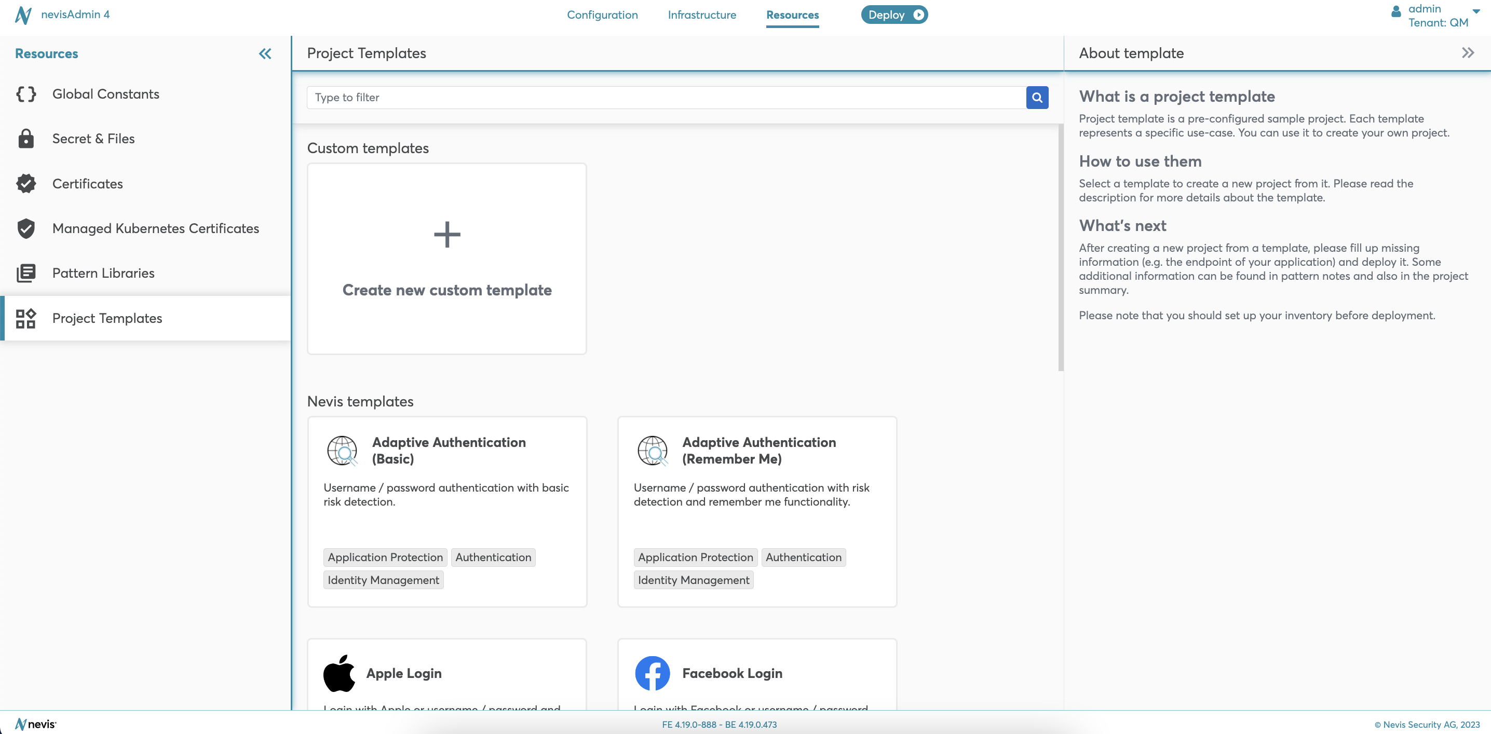Switch to the Configuration tab
Image resolution: width=1491 pixels, height=734 pixels.
click(x=602, y=15)
